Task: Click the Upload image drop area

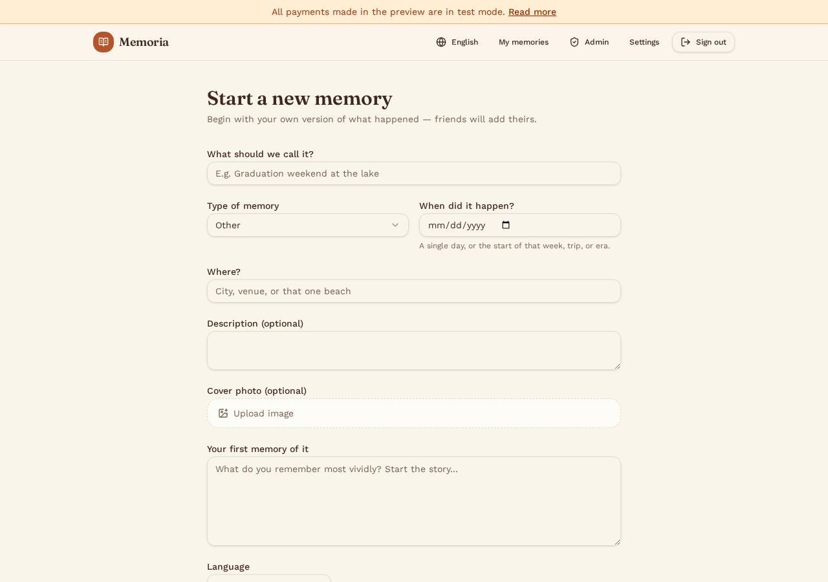Action: (x=414, y=413)
